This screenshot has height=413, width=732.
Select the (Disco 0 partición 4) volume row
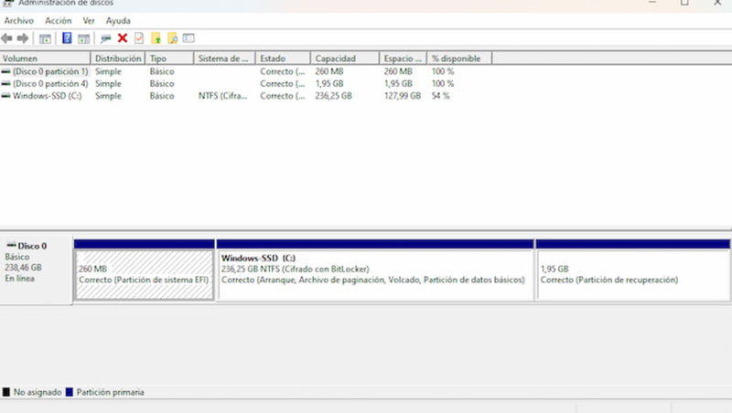246,83
